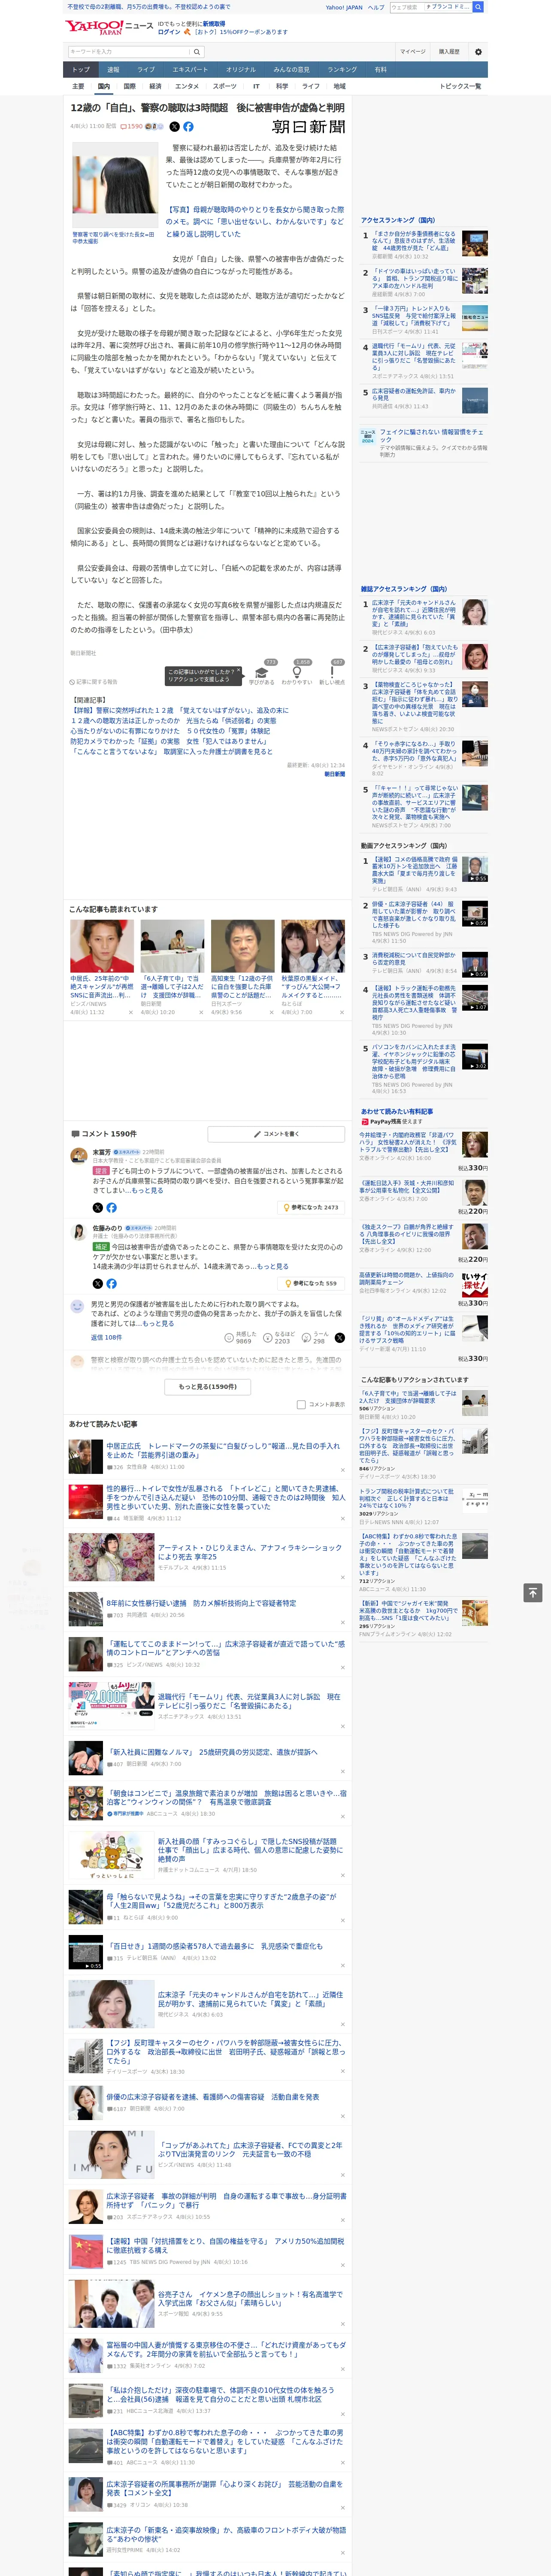Click the コメントを書く button
The width and height of the screenshot is (551, 2576).
276,1134
